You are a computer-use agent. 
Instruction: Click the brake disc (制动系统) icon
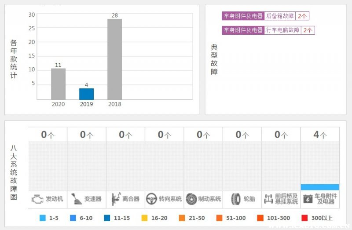coord(191,199)
